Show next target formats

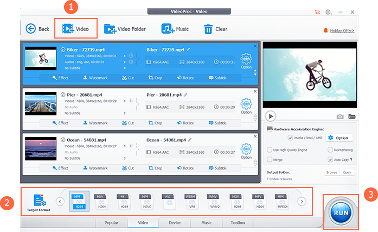302,202
